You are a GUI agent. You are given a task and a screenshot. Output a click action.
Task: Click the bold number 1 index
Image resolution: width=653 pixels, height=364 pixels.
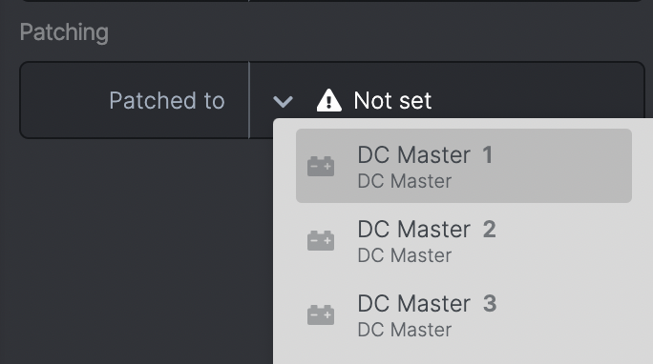488,155
